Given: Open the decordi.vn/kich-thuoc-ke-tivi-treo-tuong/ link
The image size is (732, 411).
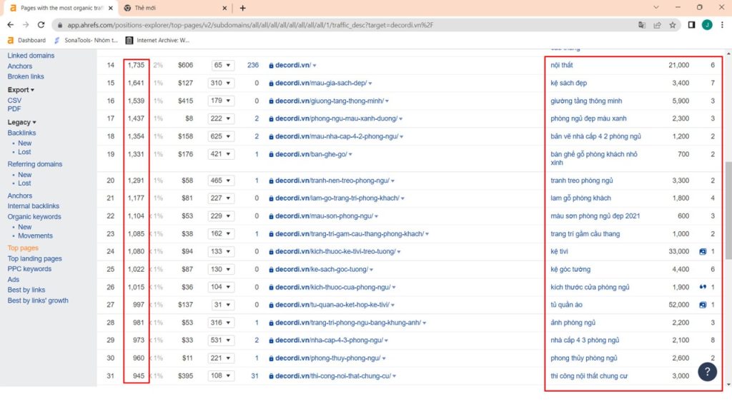Looking at the screenshot, I should coord(335,252).
